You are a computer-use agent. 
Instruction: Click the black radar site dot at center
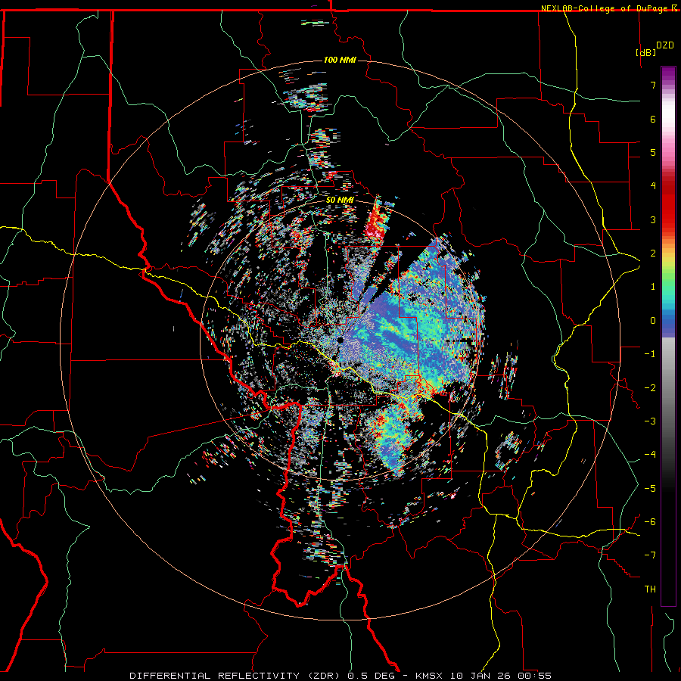click(x=340, y=340)
